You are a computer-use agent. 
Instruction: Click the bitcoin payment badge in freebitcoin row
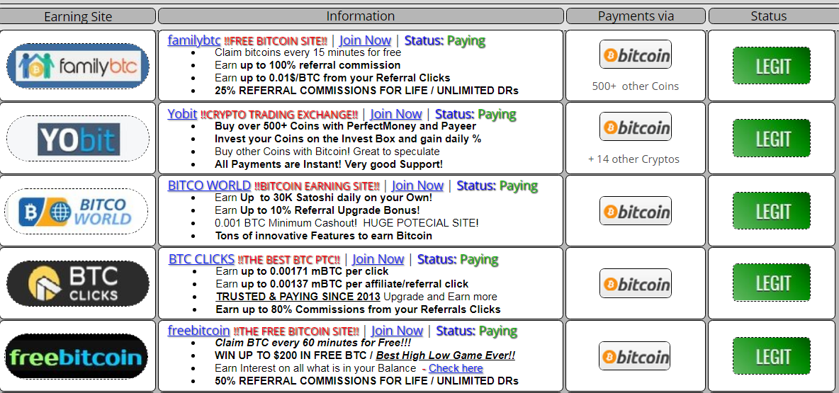(x=634, y=356)
